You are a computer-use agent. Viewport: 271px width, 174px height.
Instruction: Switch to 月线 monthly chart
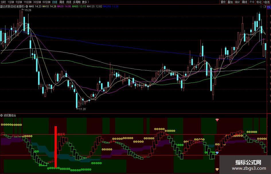tap(69, 2)
